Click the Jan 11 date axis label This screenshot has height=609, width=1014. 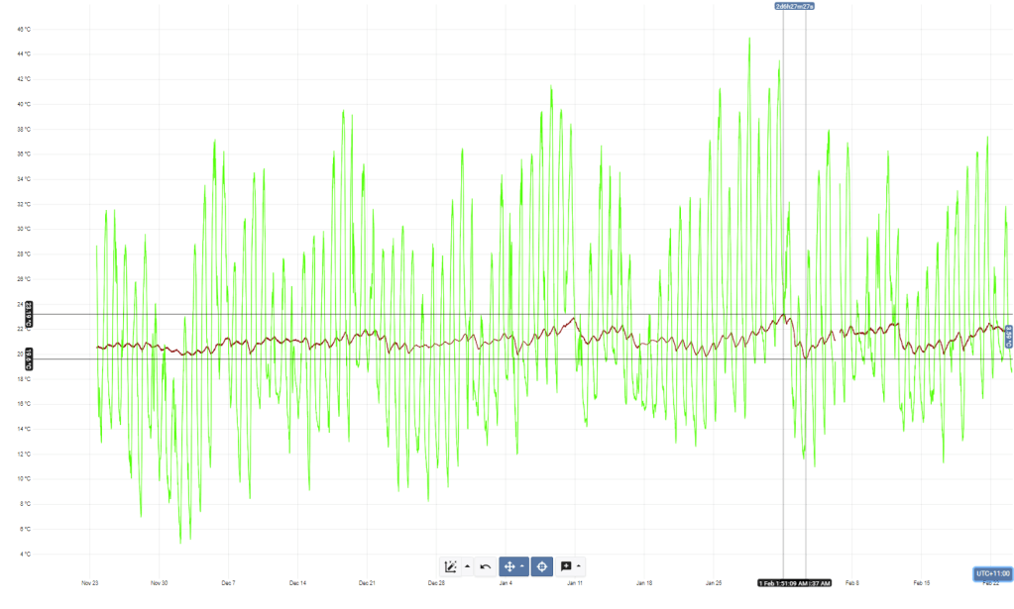(574, 583)
